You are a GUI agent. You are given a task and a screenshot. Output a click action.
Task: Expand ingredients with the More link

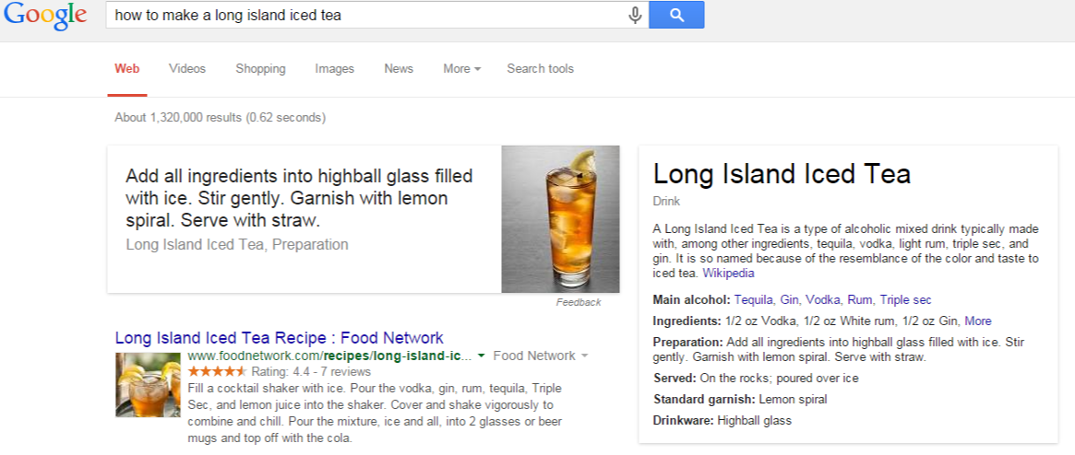pos(978,321)
